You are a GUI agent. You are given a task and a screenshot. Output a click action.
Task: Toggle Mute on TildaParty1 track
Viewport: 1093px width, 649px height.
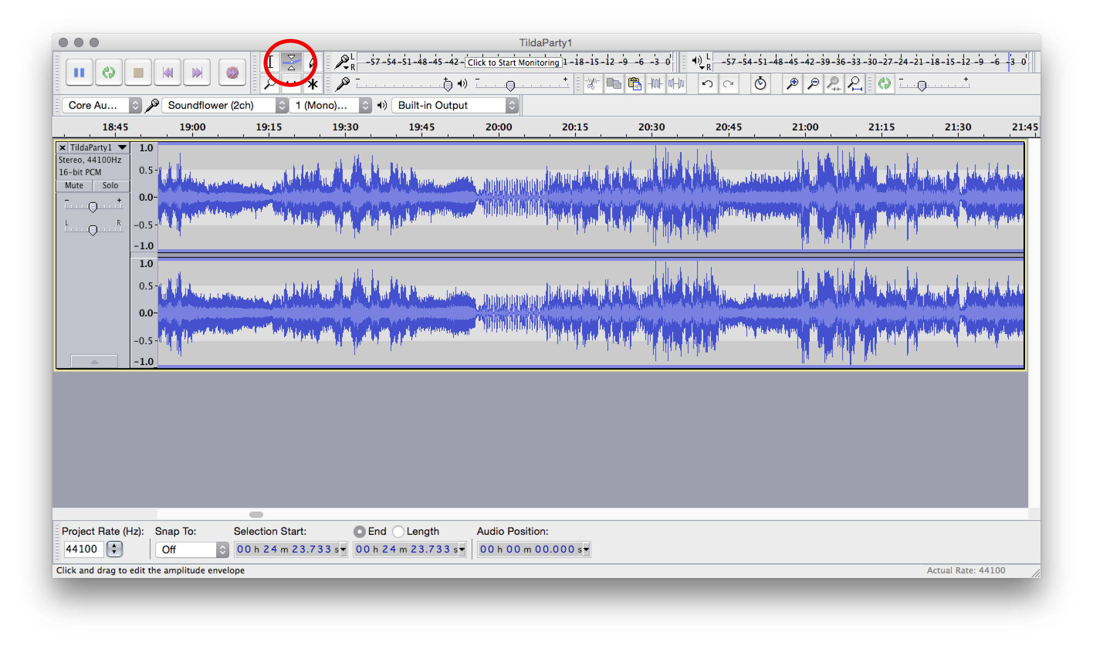click(74, 186)
